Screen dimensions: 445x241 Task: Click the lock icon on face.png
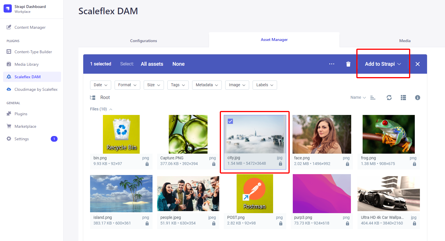(x=348, y=164)
